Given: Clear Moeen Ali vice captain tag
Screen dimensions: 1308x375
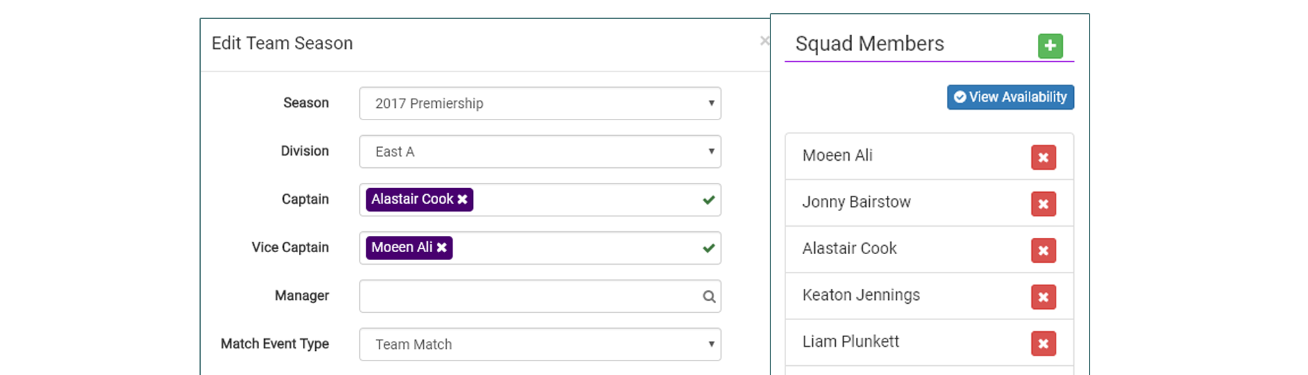Looking at the screenshot, I should point(442,248).
